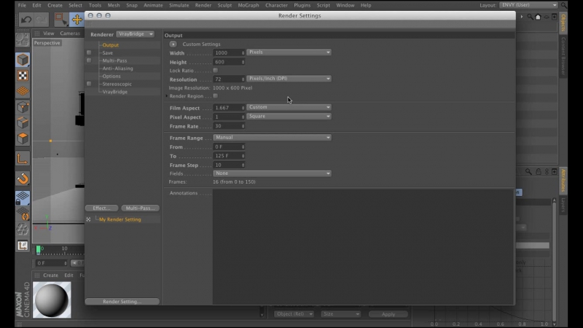Open the Fields None dropdown
Viewport: 583px width, 328px height.
[272, 173]
